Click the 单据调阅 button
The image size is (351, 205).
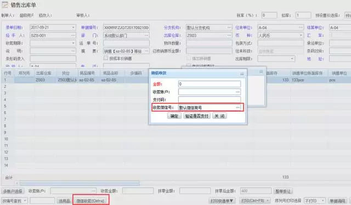pos(337,201)
